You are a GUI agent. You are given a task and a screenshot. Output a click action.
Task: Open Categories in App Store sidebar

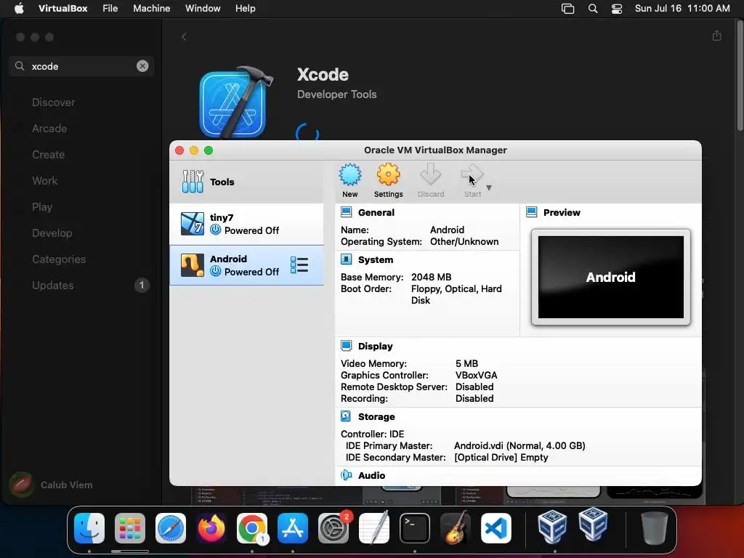point(59,259)
